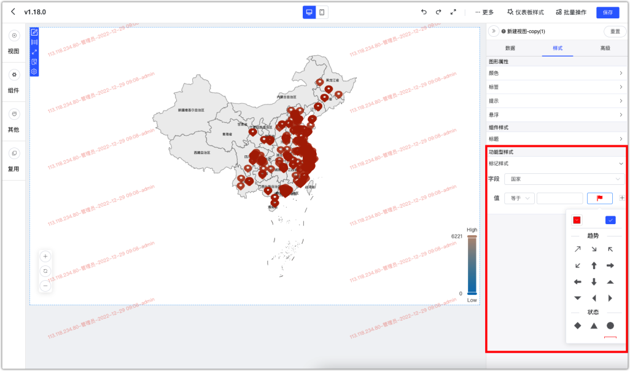Screen dimensions: 630x371
Task: Select the down-pointing caret triangle marker
Action: pos(577,298)
